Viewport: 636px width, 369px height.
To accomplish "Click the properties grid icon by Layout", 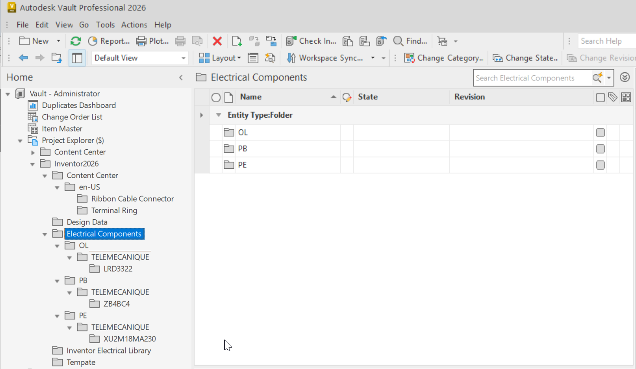I will [x=253, y=58].
